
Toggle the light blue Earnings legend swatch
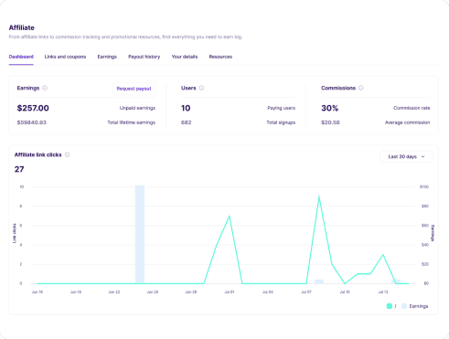404,306
